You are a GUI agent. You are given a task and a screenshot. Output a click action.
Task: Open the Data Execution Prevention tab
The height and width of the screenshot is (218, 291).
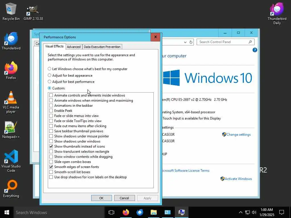(x=102, y=47)
